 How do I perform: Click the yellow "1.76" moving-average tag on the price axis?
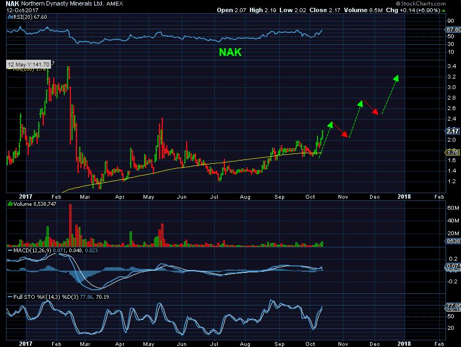(453, 152)
